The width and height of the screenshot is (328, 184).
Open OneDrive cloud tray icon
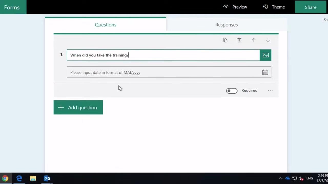(288, 178)
